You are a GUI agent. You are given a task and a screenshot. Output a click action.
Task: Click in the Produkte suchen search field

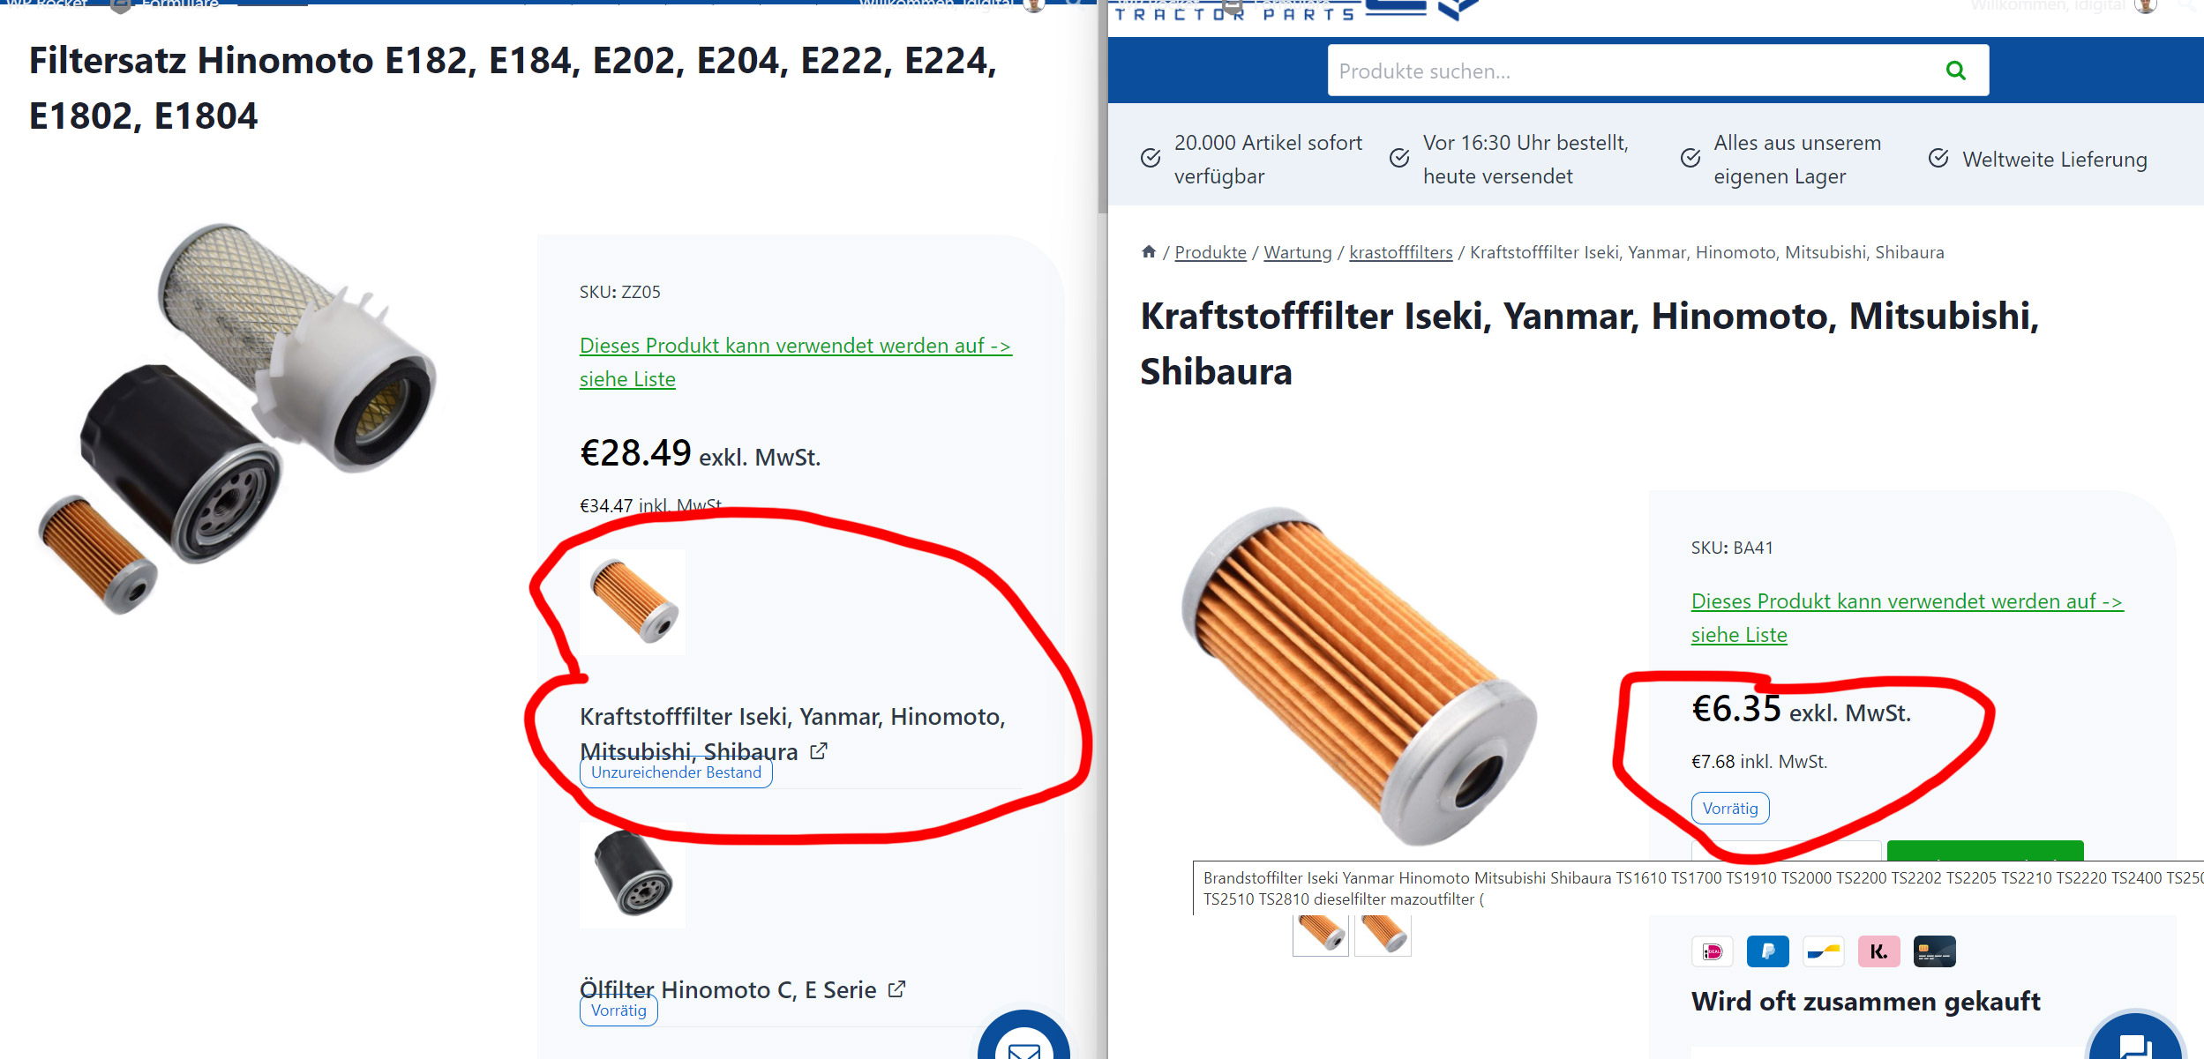(x=1632, y=71)
